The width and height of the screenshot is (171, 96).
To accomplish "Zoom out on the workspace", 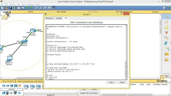I will tap(45, 8).
